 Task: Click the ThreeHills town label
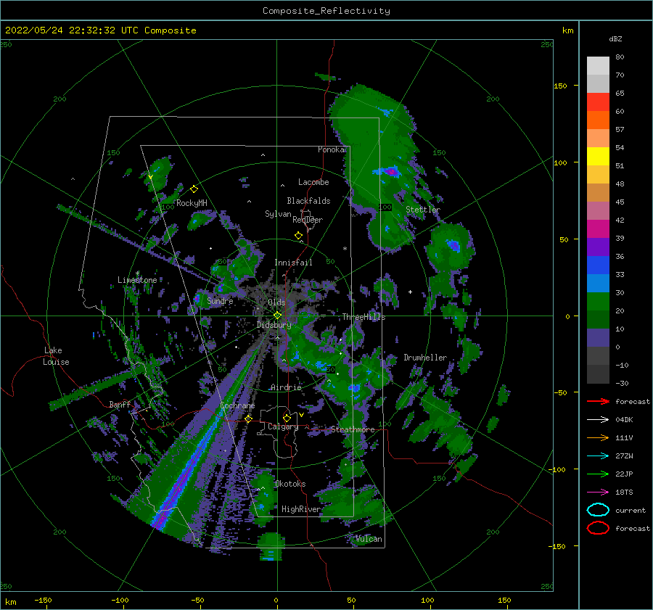click(364, 317)
